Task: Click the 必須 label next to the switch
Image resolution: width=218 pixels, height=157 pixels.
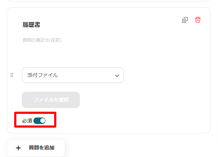Action: (27, 121)
